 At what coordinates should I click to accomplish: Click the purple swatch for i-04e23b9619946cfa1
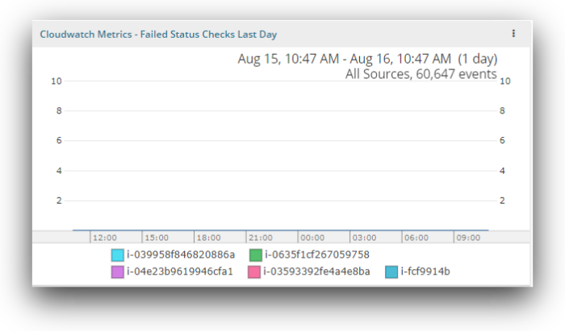coord(117,271)
